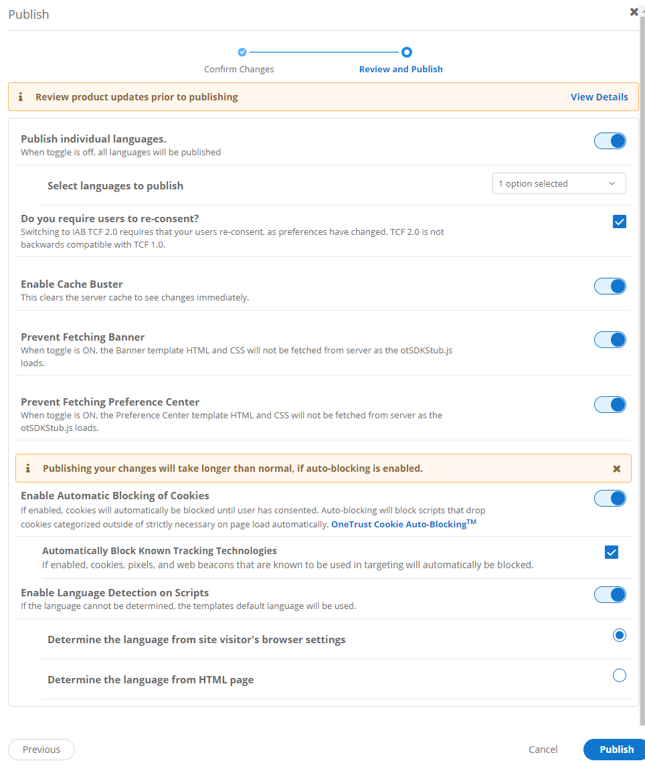Close the Publish dialog
Viewport: 645px width, 773px height.
634,11
